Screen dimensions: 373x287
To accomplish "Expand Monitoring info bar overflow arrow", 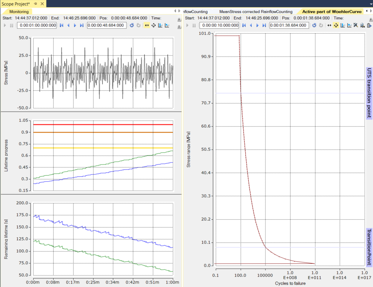I will (x=179, y=20).
